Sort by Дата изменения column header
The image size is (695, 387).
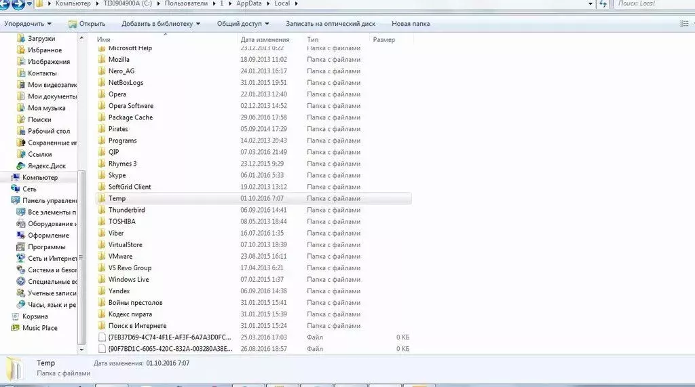tap(265, 39)
